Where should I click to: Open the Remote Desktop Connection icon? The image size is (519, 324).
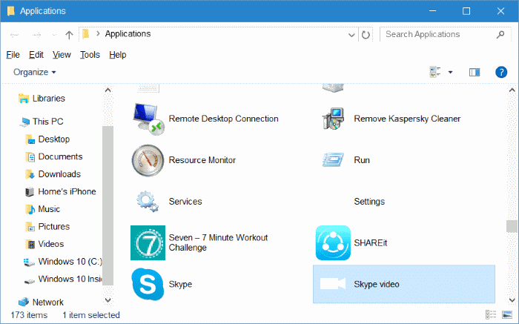click(148, 119)
